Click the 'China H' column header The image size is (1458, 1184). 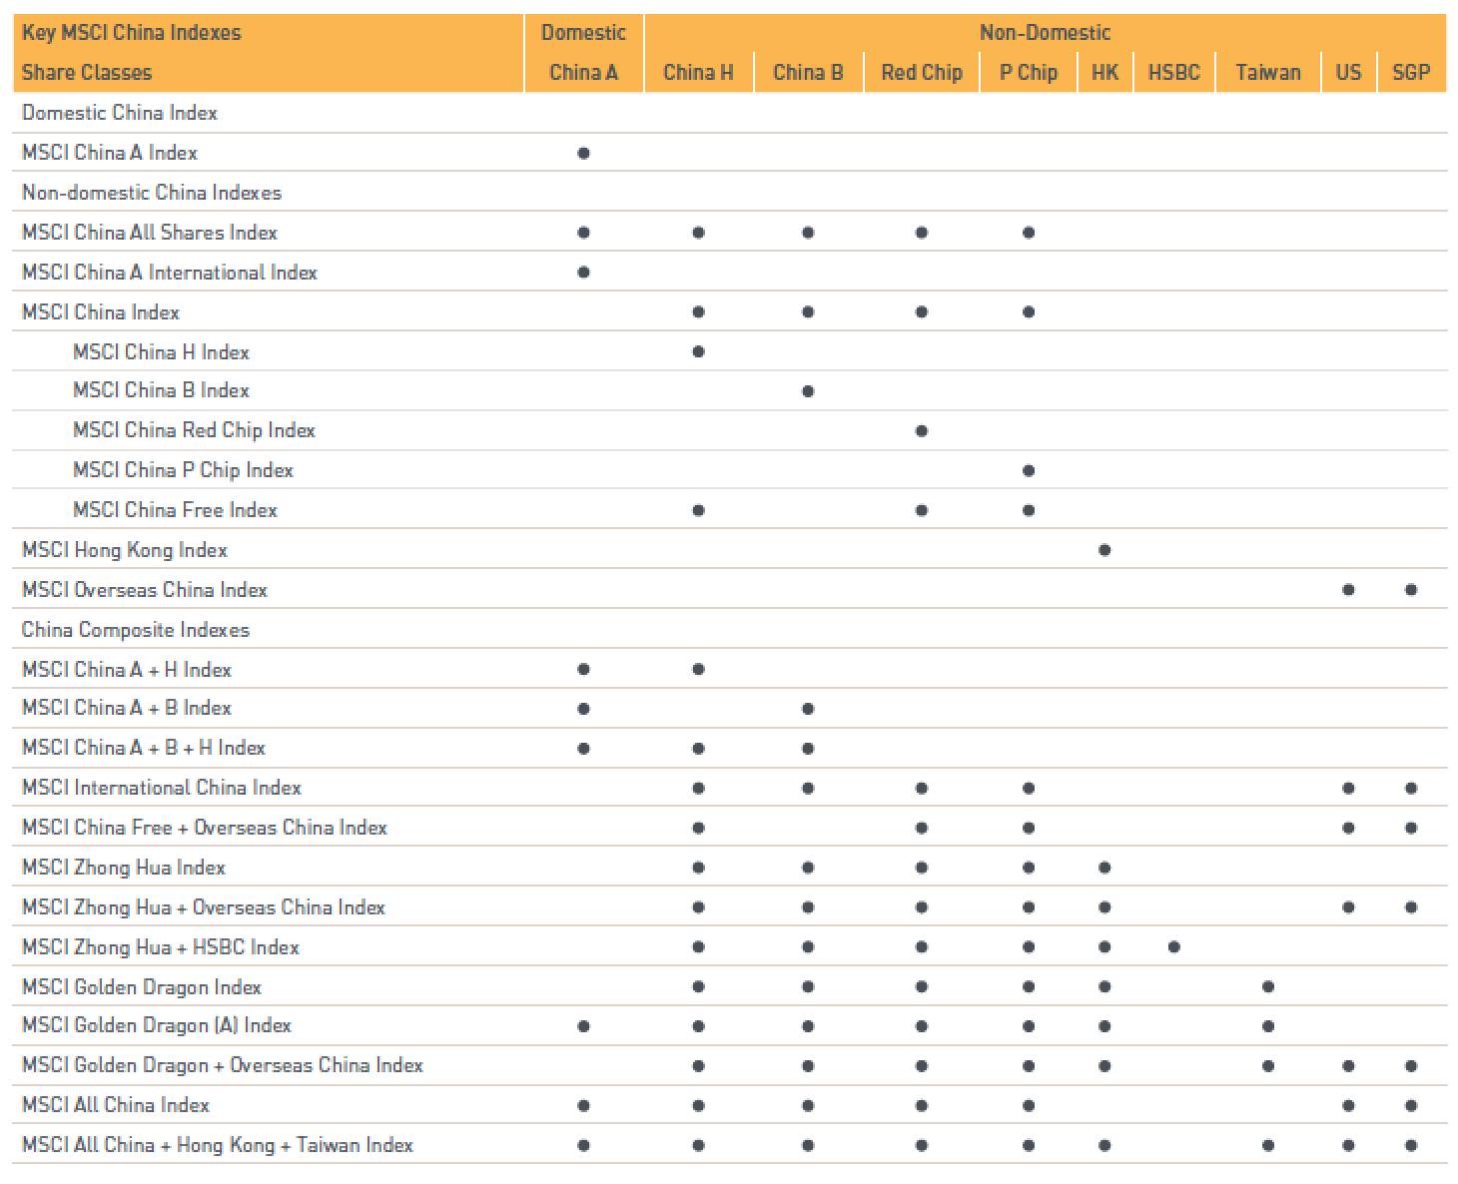[698, 73]
